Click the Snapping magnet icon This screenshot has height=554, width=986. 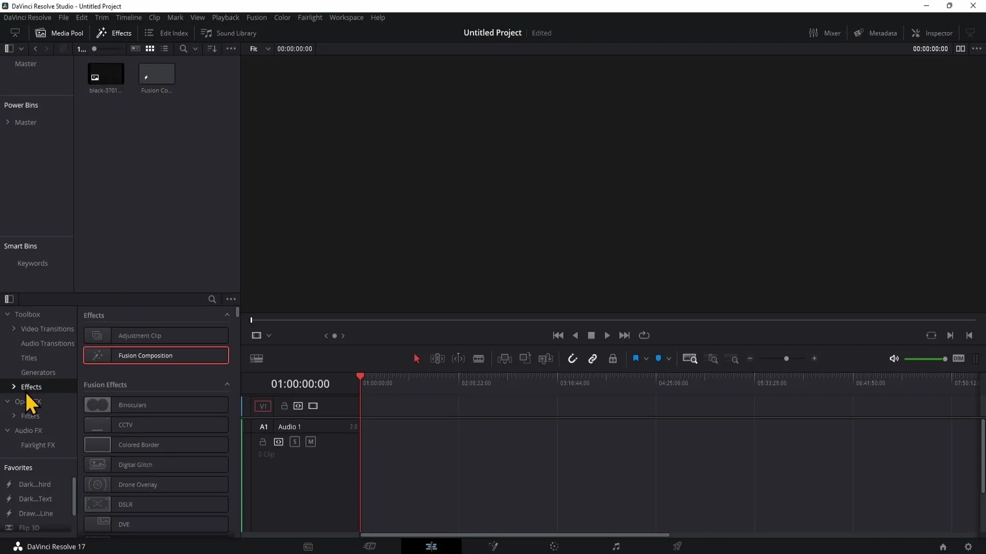point(573,359)
